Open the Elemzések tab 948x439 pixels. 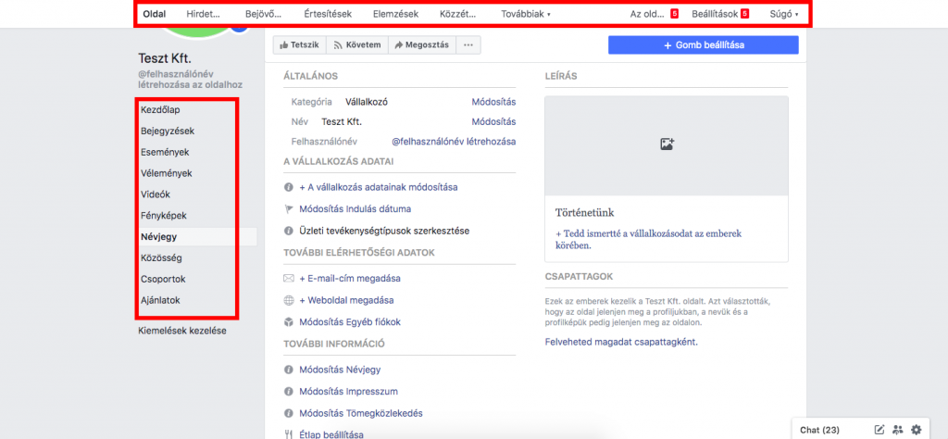pyautogui.click(x=395, y=14)
